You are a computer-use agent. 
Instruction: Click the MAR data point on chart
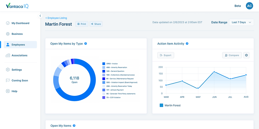(166, 85)
